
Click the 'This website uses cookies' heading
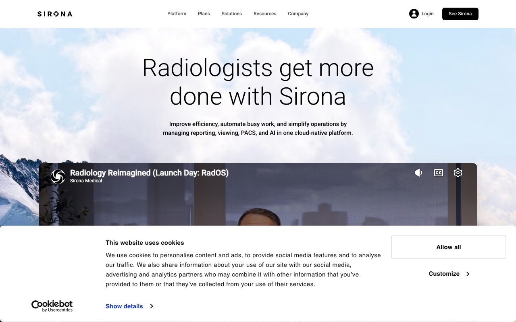pos(145,243)
